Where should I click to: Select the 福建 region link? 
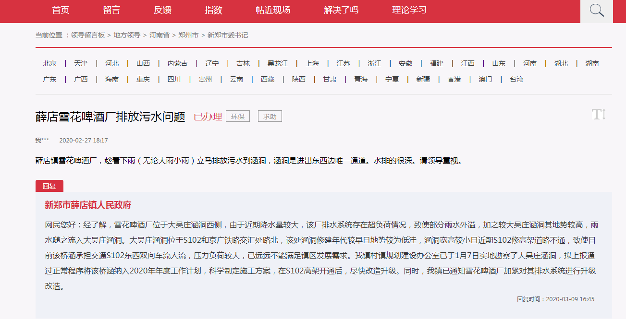(x=437, y=63)
